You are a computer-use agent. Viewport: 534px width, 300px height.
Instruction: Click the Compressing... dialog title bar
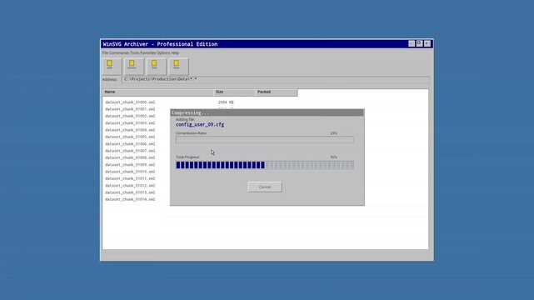[267, 112]
